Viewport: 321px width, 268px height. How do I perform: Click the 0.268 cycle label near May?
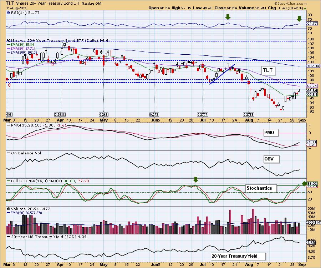pyautogui.click(x=103, y=114)
